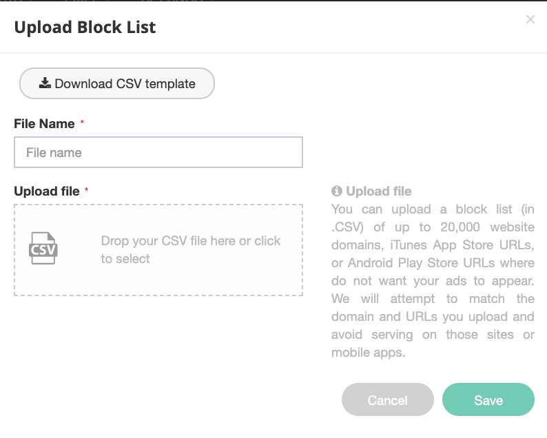
Task: Click the block list help description paragraph
Action: pos(433,281)
